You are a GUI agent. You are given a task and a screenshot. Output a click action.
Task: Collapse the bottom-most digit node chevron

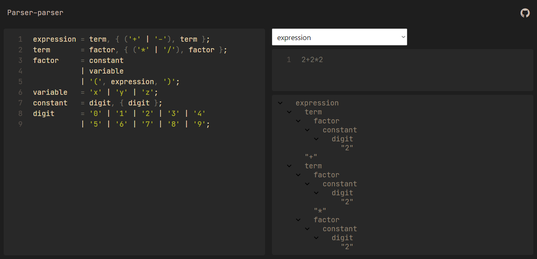316,238
